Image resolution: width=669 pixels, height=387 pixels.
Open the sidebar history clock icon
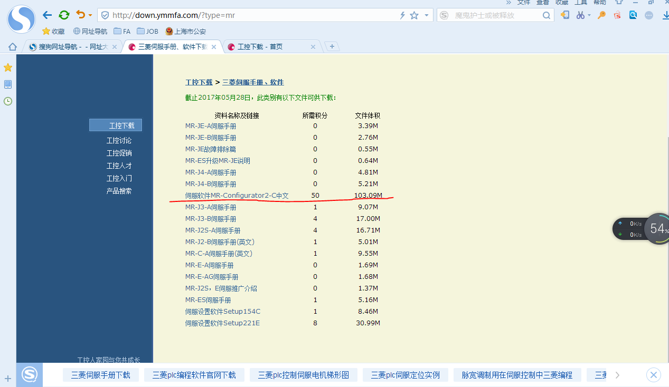coord(8,101)
